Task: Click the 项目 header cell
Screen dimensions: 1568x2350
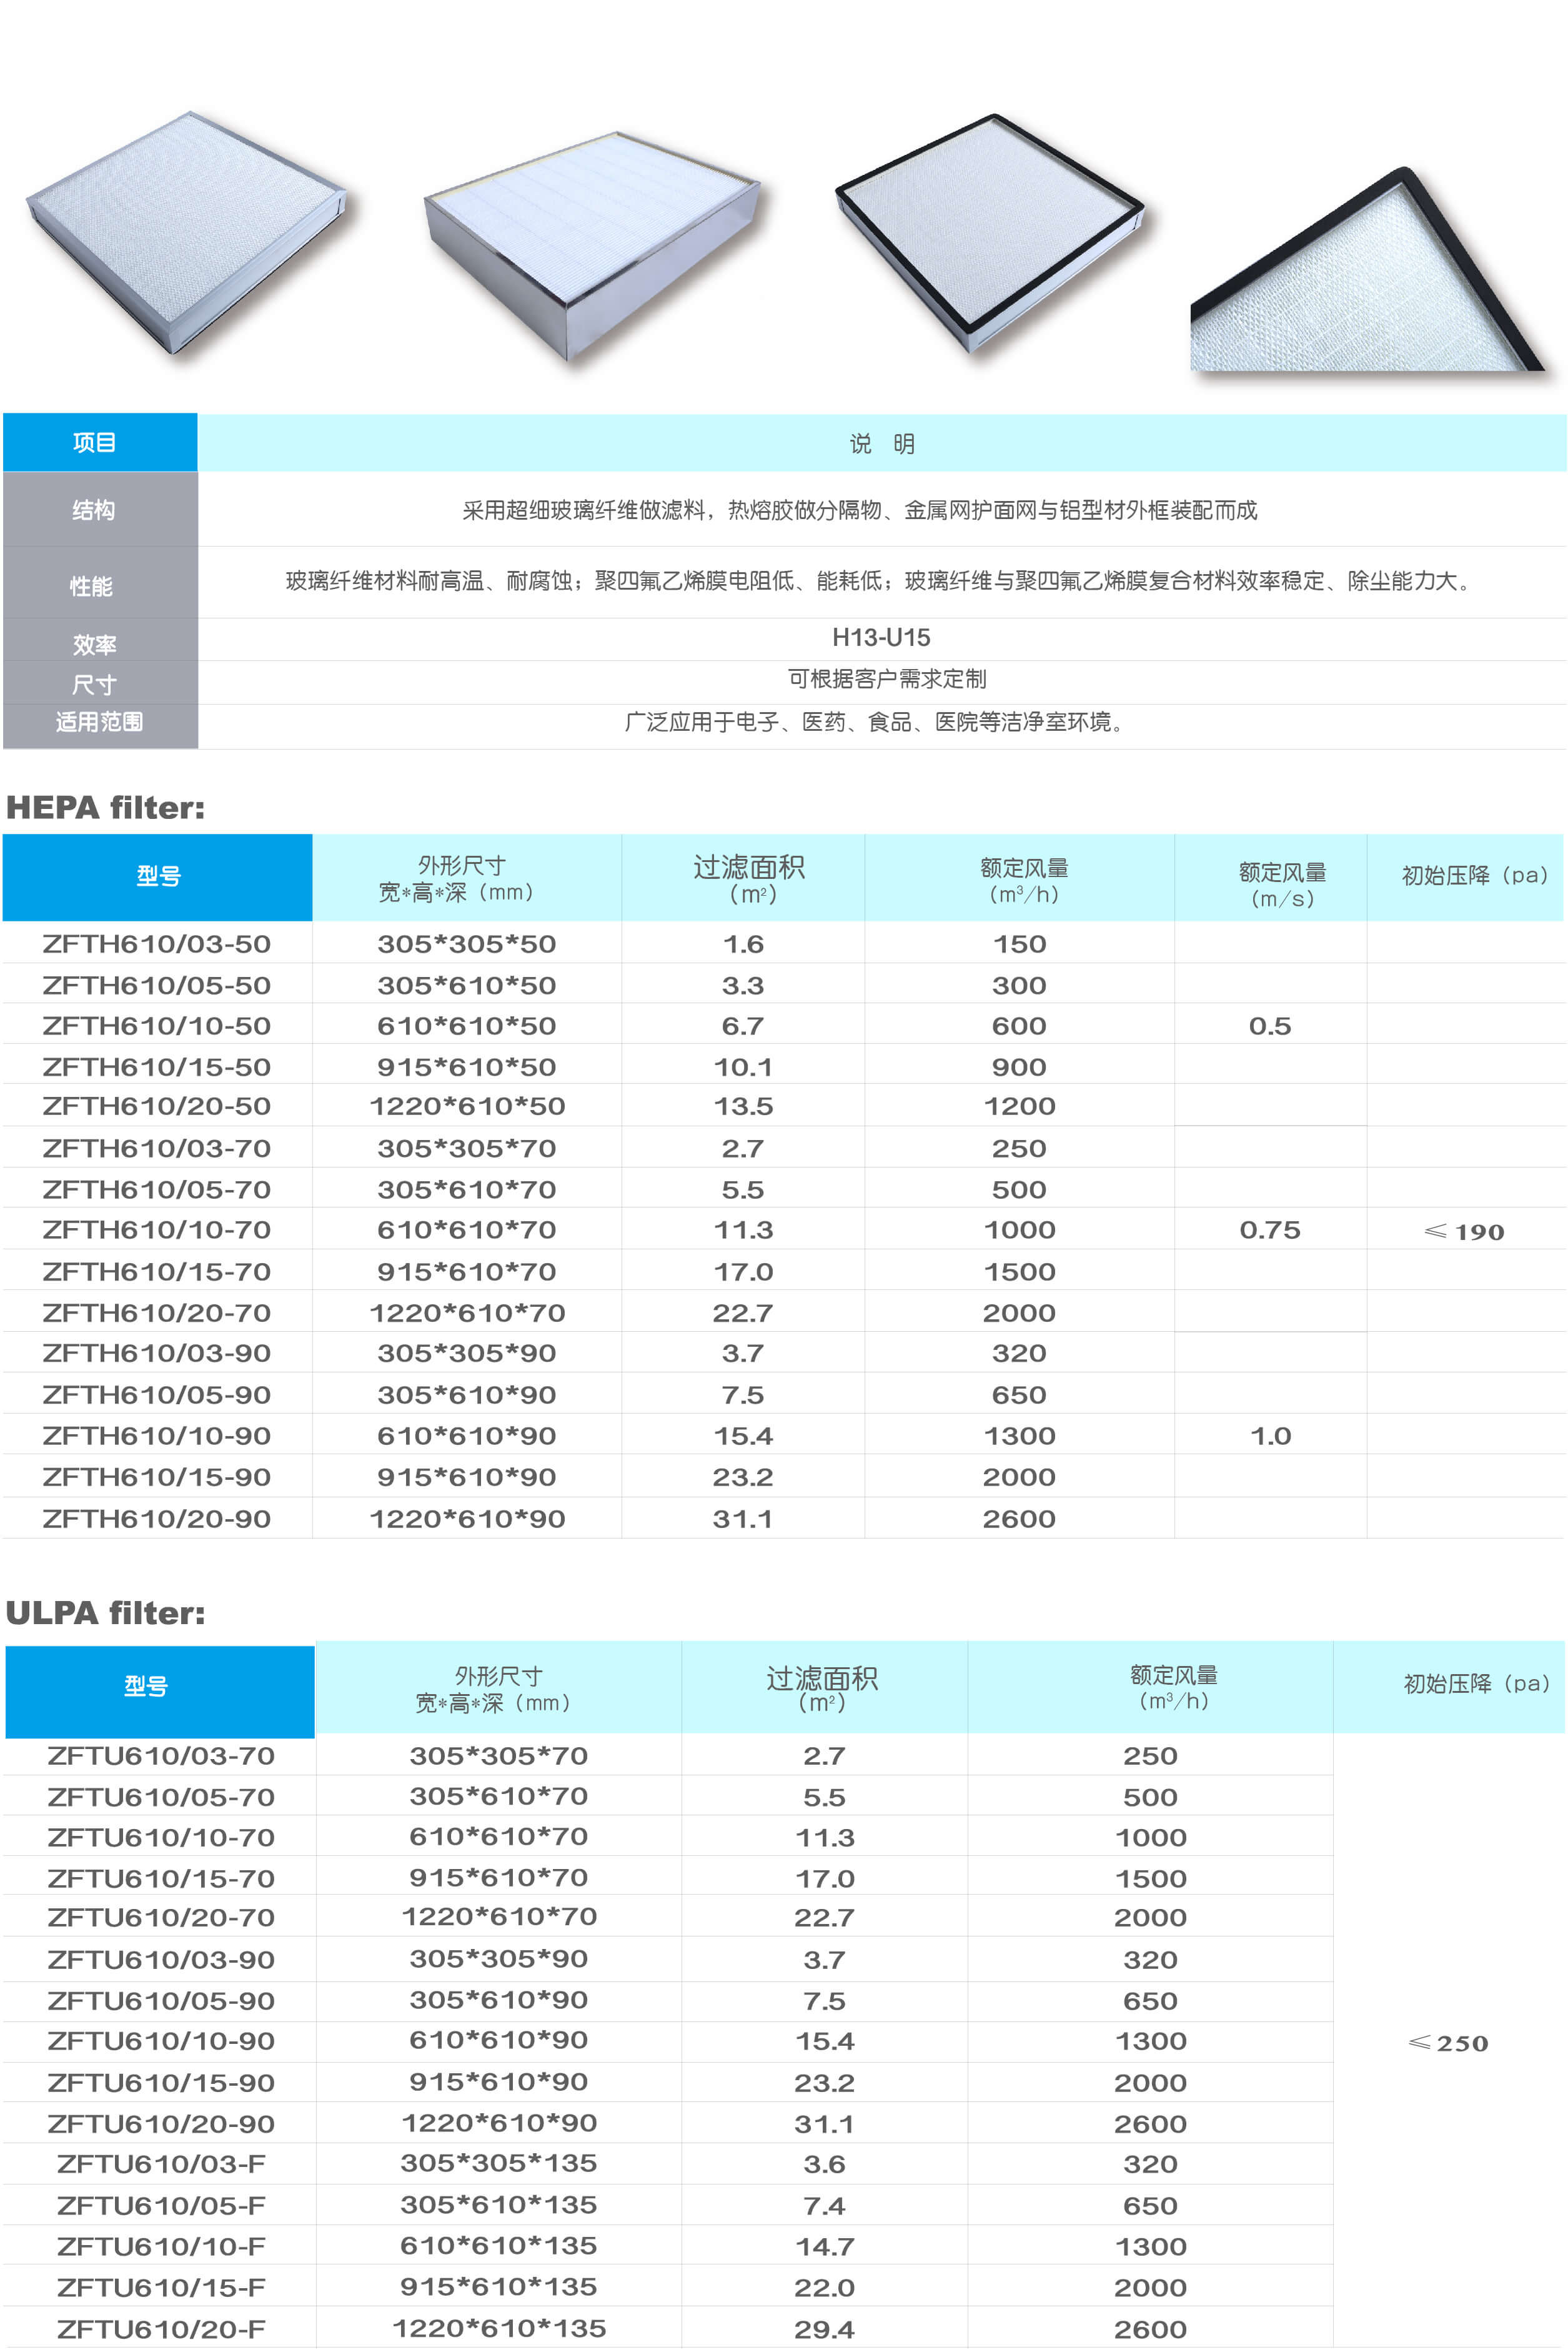Action: pyautogui.click(x=95, y=443)
